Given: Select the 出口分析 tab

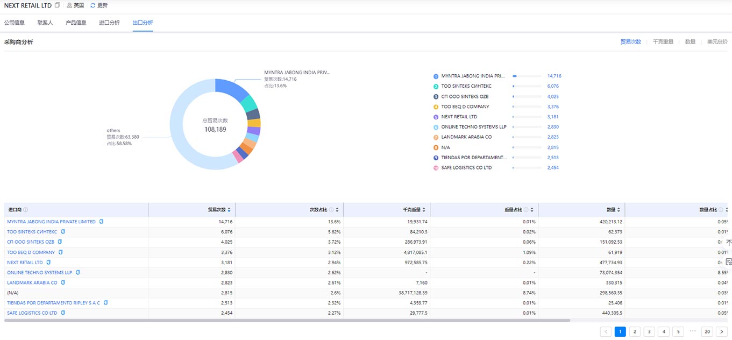Looking at the screenshot, I should click(x=143, y=23).
